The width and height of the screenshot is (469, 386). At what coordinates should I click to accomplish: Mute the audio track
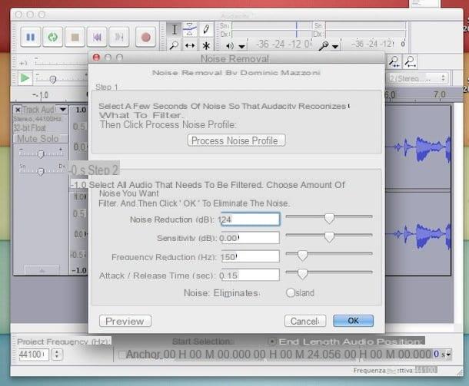click(27, 139)
